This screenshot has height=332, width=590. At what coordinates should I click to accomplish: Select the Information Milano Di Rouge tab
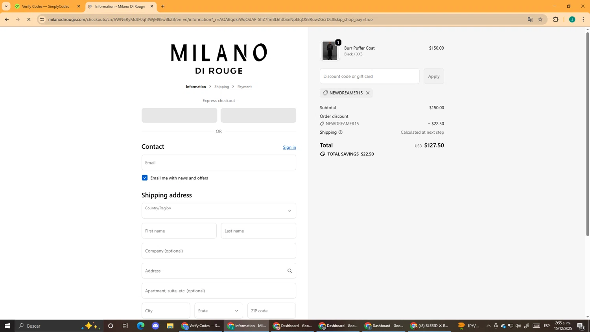click(x=121, y=6)
